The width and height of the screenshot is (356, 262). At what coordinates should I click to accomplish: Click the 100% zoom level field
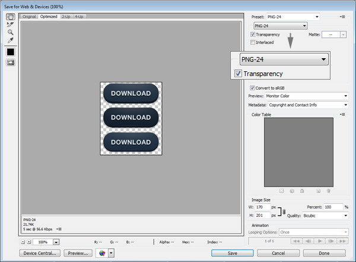43,242
